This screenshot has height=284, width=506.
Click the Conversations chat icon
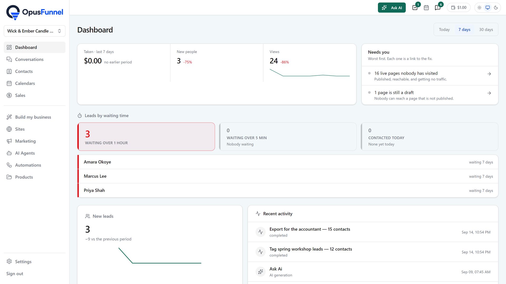pyautogui.click(x=9, y=59)
